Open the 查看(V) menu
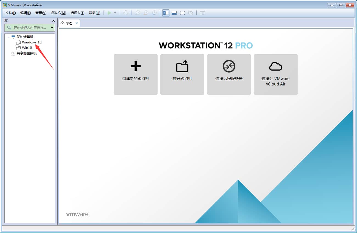 (41, 13)
